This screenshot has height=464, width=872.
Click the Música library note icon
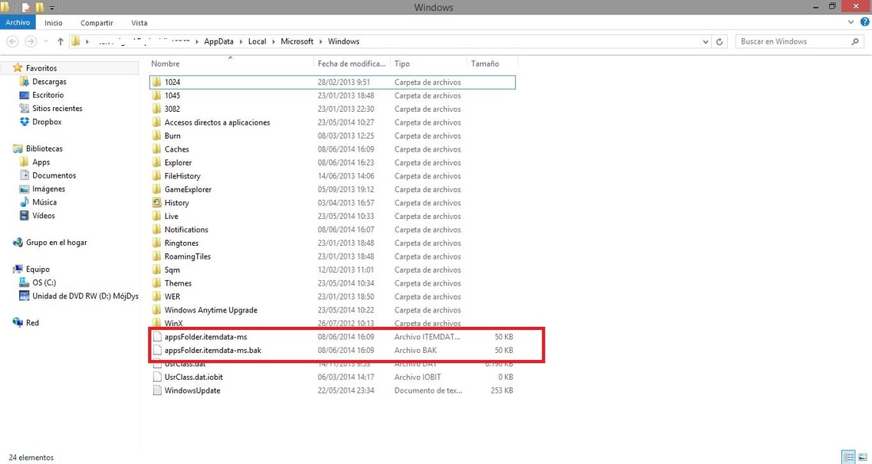pyautogui.click(x=24, y=202)
